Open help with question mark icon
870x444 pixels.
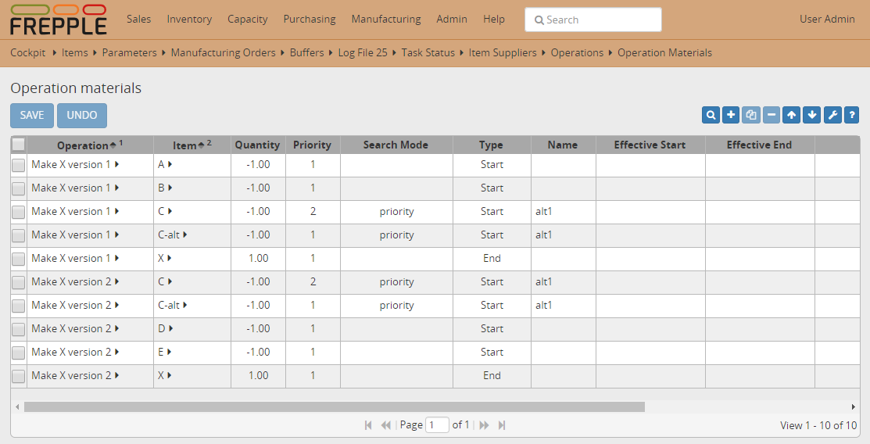852,115
